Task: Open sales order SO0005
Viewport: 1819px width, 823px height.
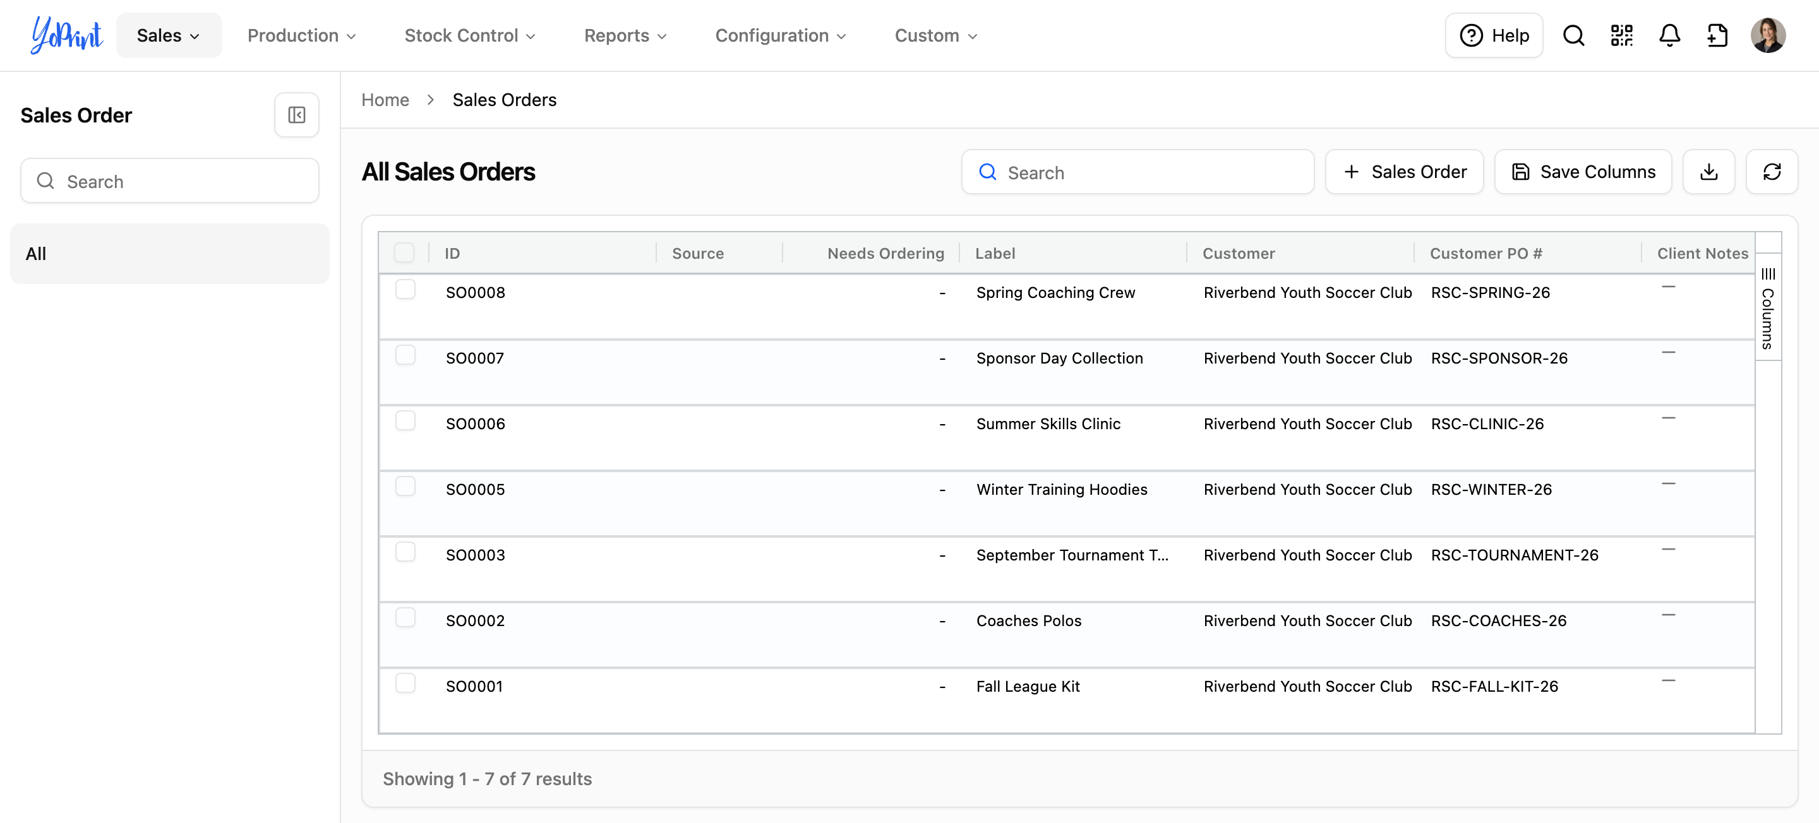Action: coord(475,489)
